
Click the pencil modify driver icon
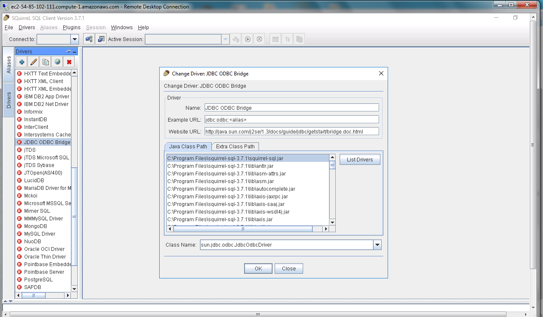click(x=34, y=62)
